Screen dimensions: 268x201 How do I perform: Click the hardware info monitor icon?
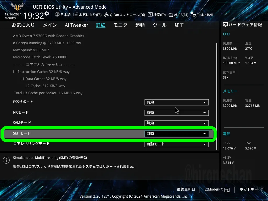[x=225, y=25]
